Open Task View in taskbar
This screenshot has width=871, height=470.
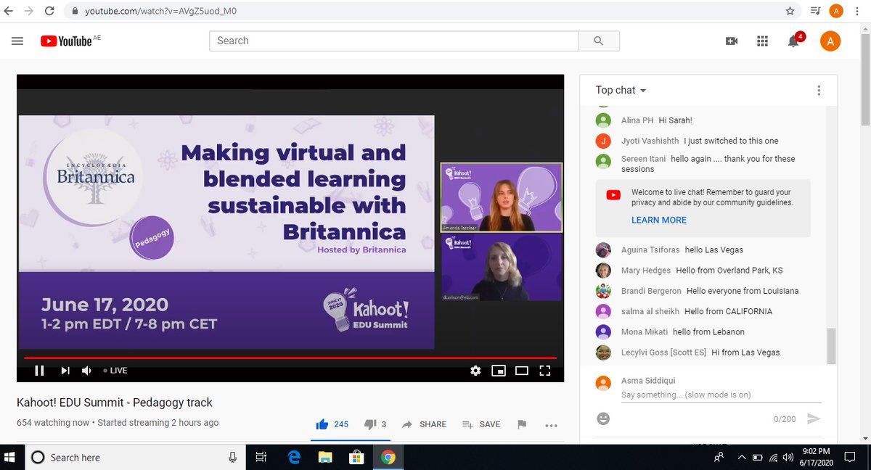(x=261, y=457)
